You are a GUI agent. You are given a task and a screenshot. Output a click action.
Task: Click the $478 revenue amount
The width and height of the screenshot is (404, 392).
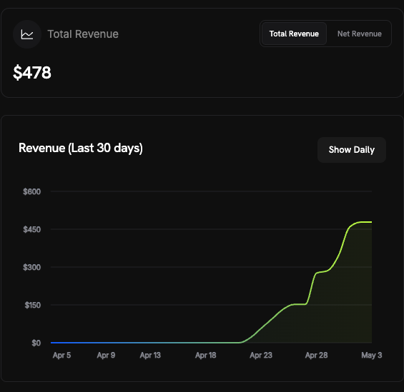pyautogui.click(x=32, y=72)
